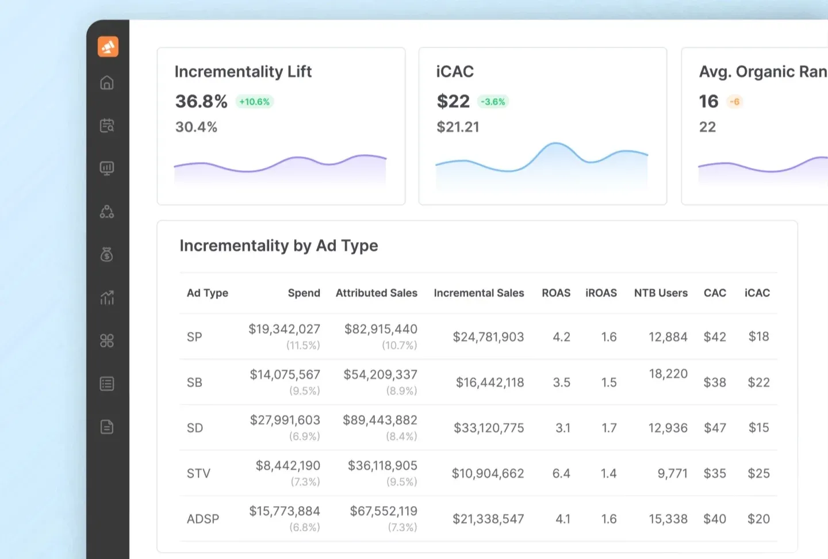The width and height of the screenshot is (828, 559).
Task: Click the (11.5%) spend percentage in SP row
Action: pyautogui.click(x=303, y=345)
